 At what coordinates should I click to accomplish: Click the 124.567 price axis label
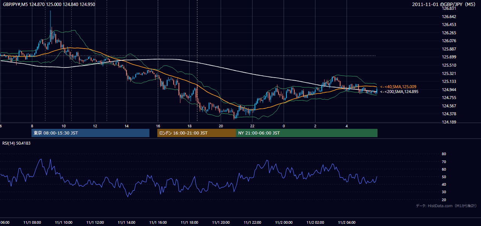449,106
